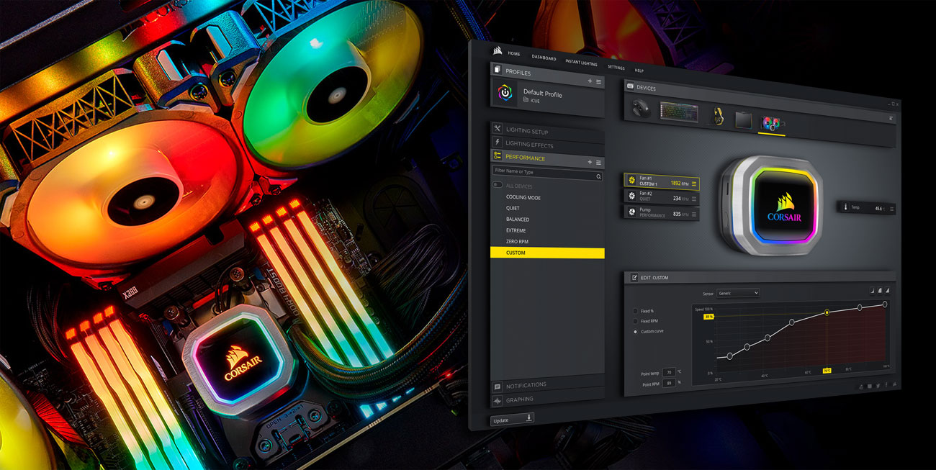Screen dimensions: 936x470
Task: Select the RGB keyboard device thumbnail
Action: point(679,112)
